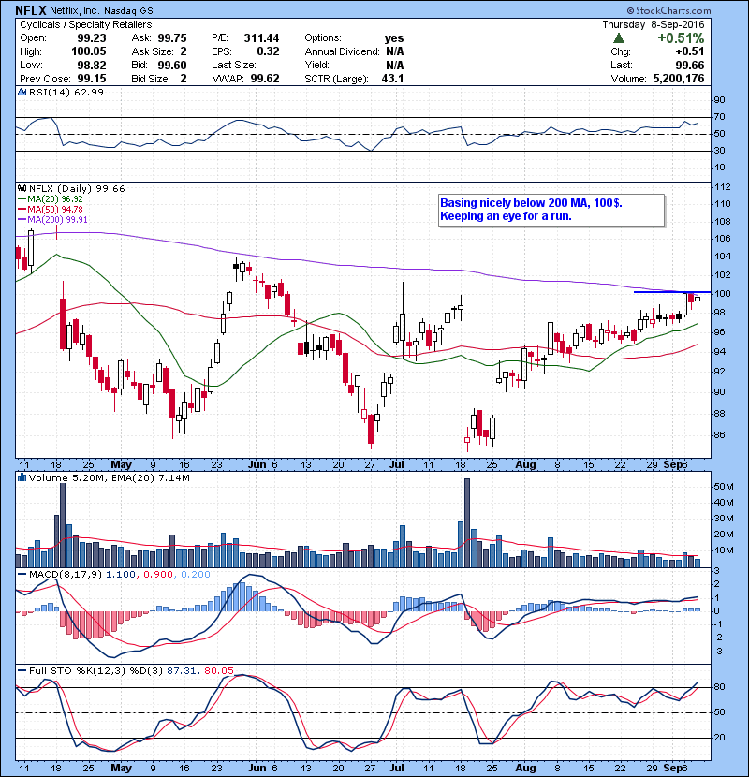This screenshot has height=777, width=749.
Task: Click the EPS value 0.32
Action: coord(268,51)
